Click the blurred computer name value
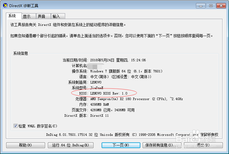 (95, 66)
